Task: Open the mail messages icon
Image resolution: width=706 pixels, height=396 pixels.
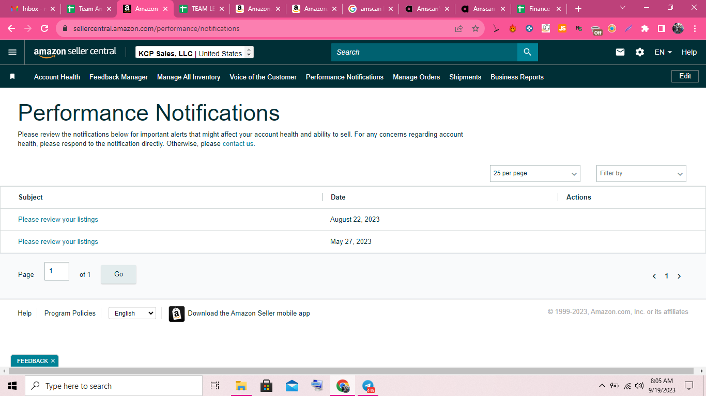Action: [620, 52]
